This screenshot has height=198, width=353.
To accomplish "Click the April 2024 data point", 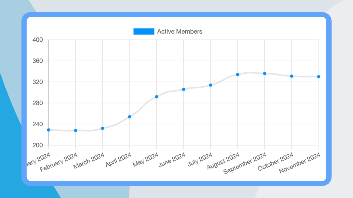I will [x=129, y=117].
